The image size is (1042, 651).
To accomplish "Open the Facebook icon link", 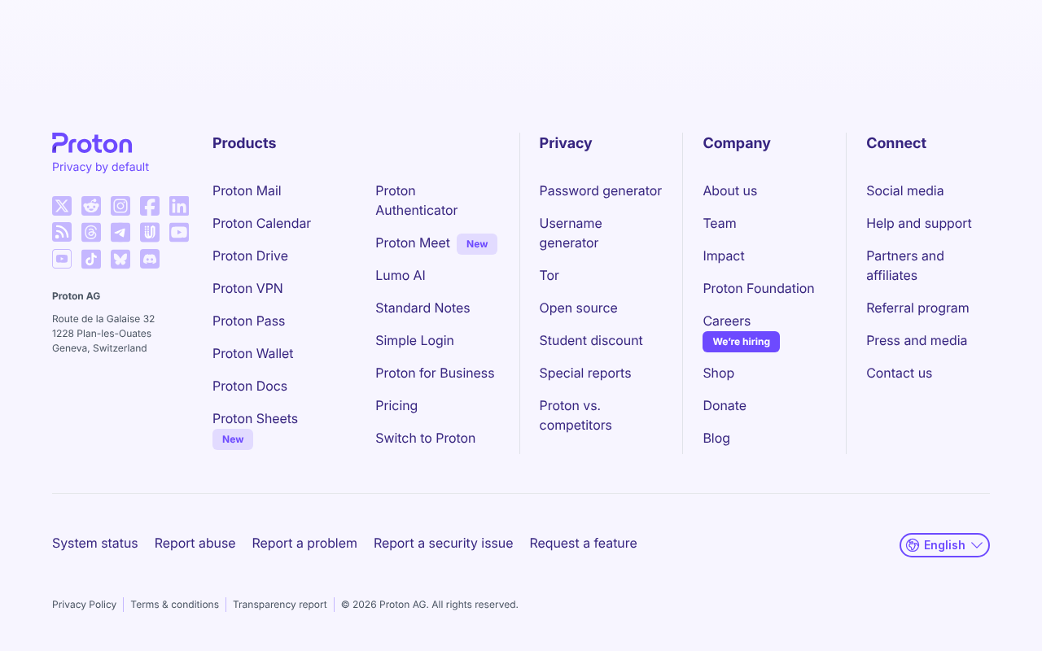I will [150, 206].
